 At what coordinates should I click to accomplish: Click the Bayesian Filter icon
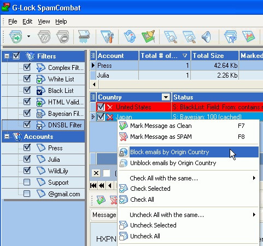tap(41, 114)
